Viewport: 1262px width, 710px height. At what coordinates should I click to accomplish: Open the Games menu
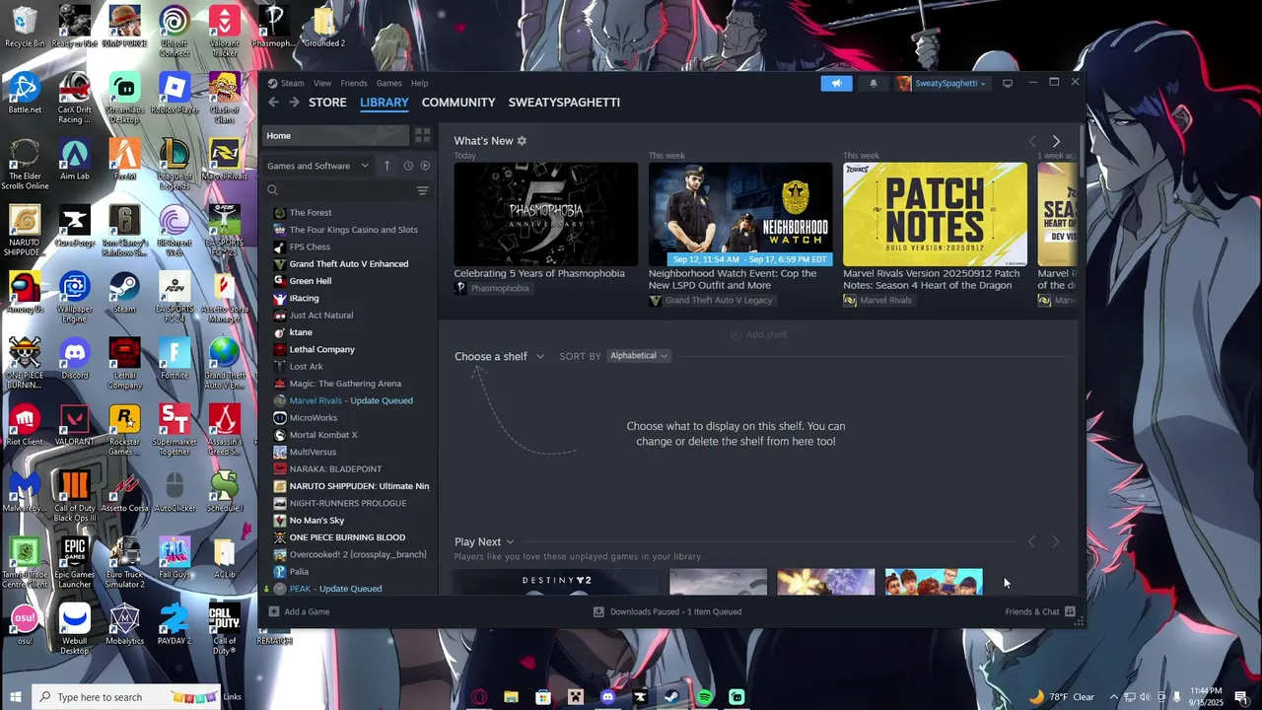click(x=388, y=83)
